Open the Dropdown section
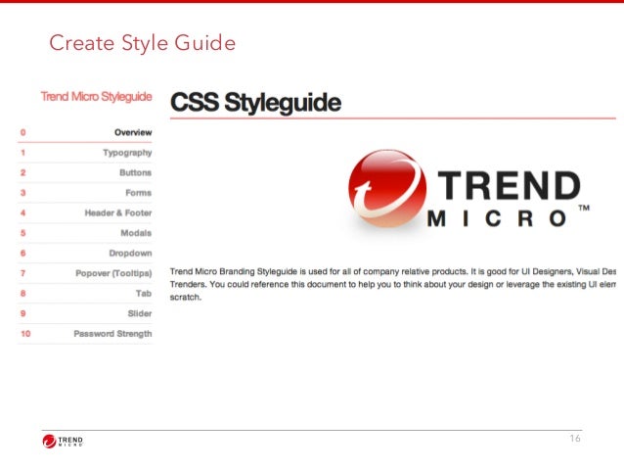This screenshot has height=469, width=624. click(x=85, y=253)
